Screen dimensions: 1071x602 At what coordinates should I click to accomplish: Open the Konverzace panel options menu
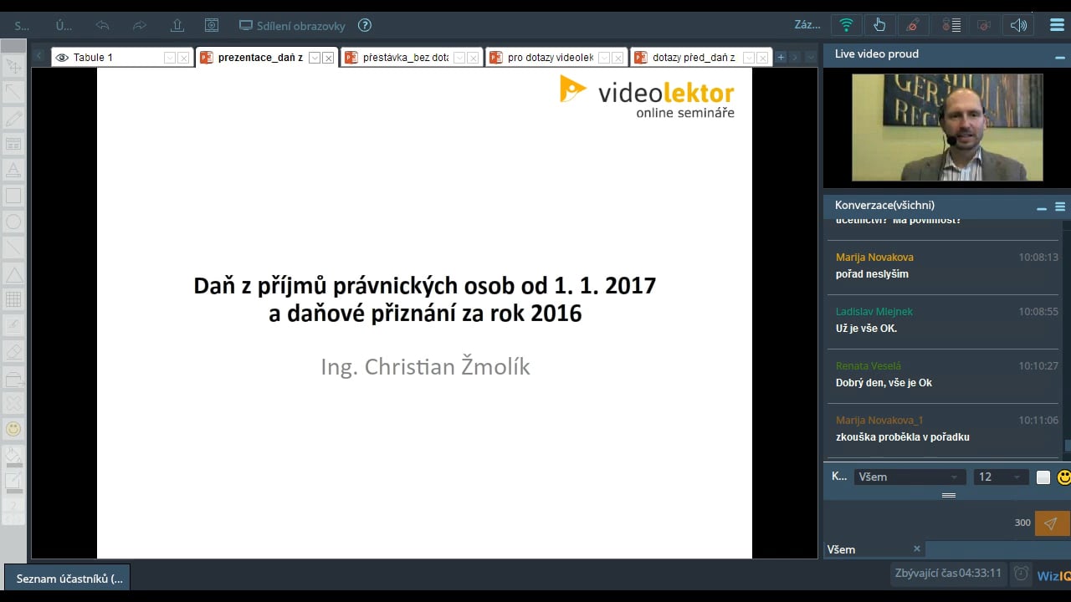coord(1060,207)
